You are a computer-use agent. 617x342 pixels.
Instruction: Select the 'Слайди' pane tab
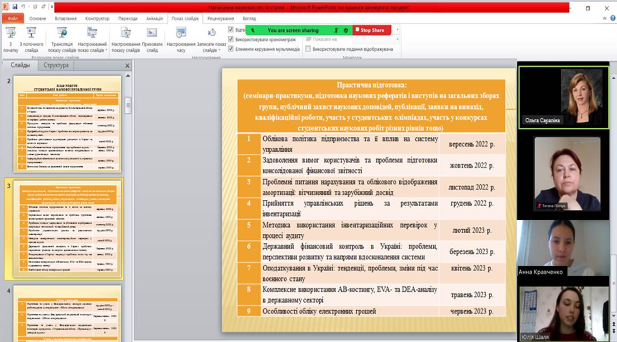click(20, 65)
